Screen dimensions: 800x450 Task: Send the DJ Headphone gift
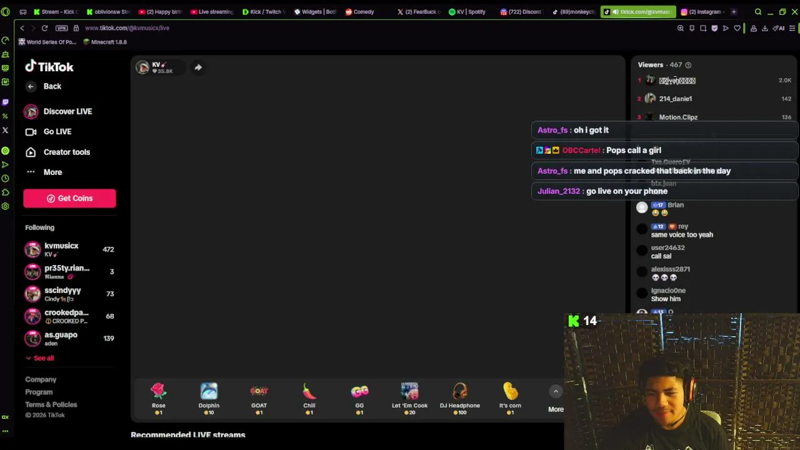coord(460,399)
